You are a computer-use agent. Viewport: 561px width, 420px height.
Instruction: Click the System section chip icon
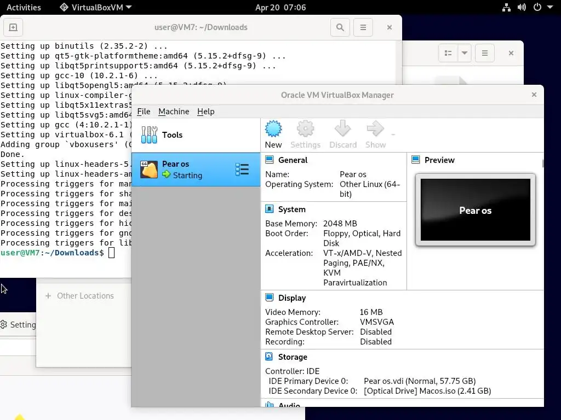coord(270,209)
